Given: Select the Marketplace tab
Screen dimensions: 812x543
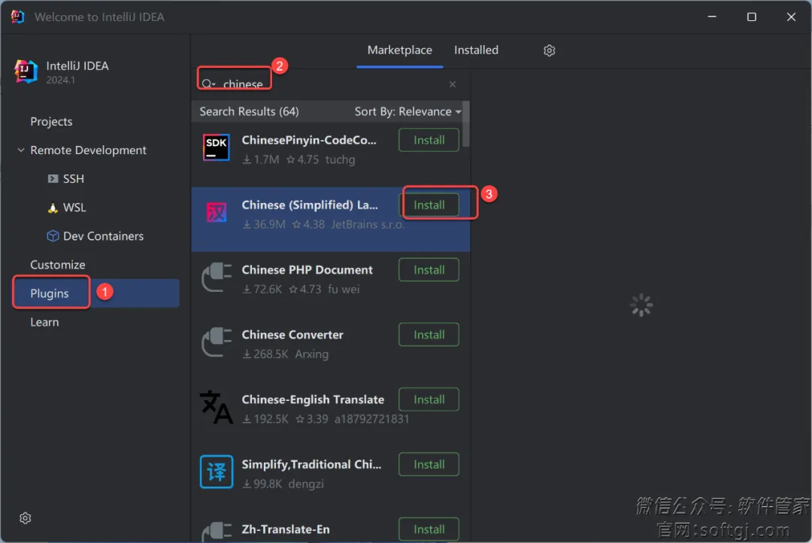Looking at the screenshot, I should [x=399, y=50].
